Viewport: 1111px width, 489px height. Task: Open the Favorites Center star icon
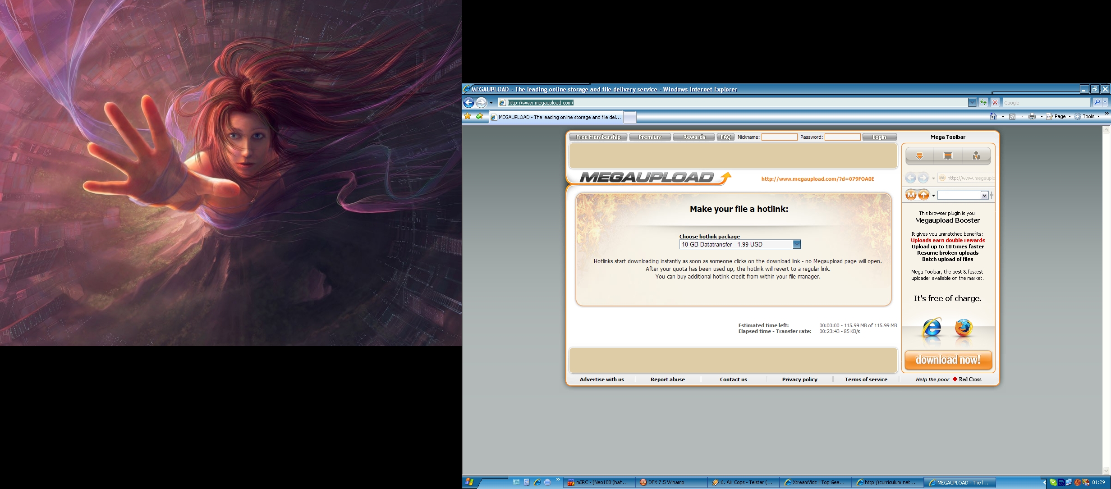pyautogui.click(x=468, y=116)
